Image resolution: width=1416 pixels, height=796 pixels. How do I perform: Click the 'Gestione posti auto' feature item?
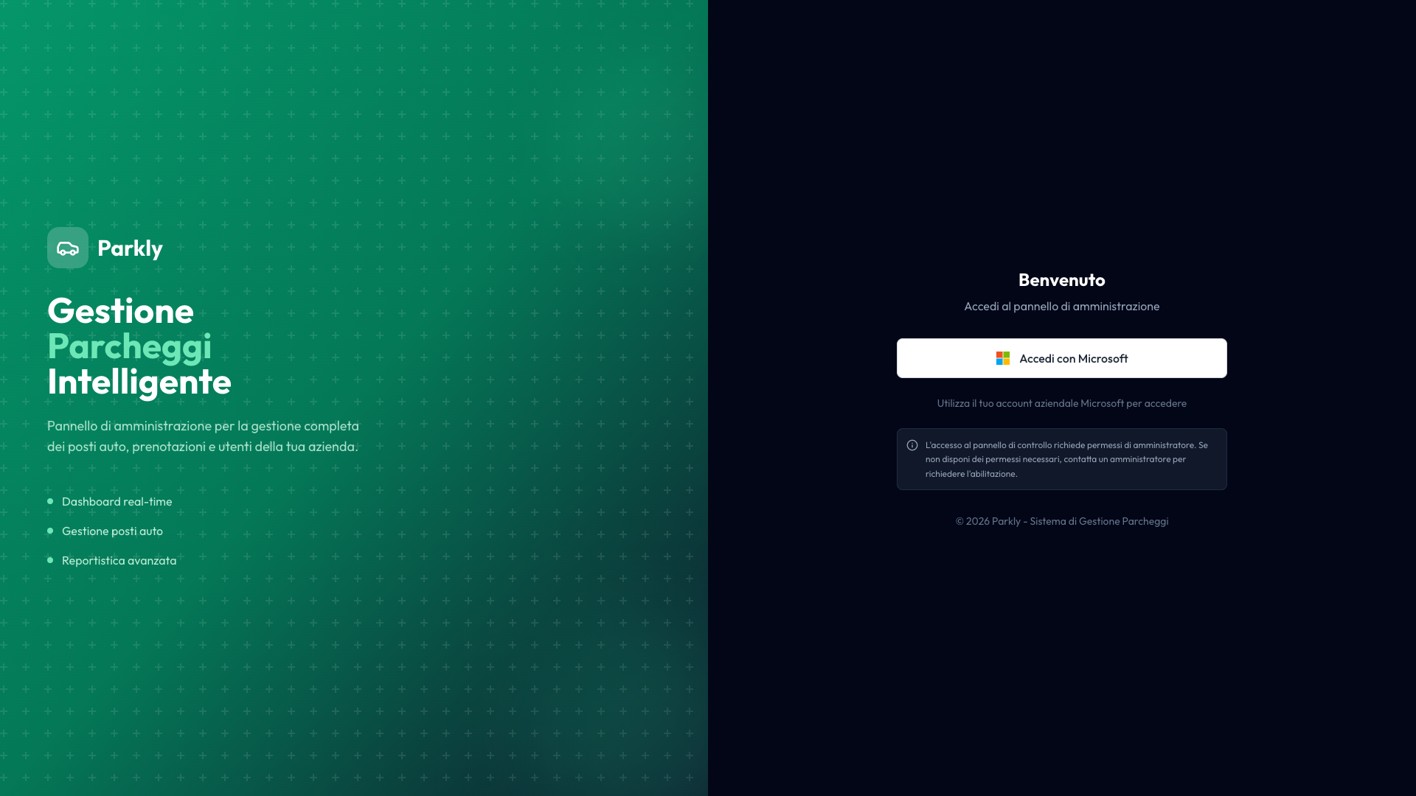112,531
